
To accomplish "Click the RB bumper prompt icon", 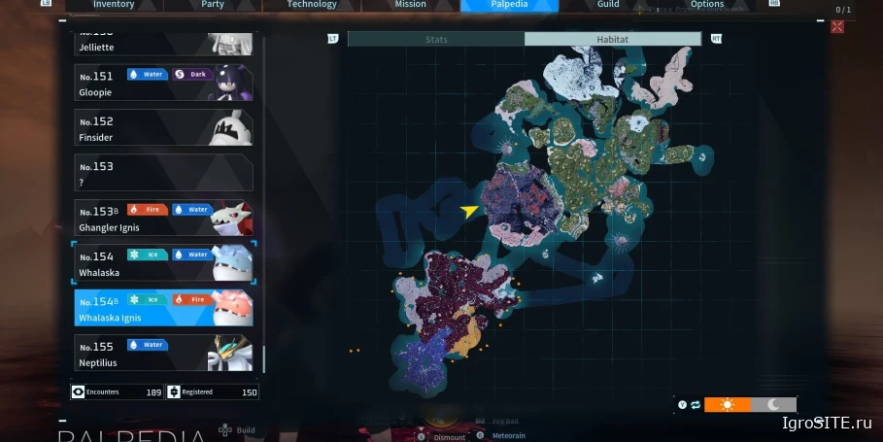I will pyautogui.click(x=774, y=3).
